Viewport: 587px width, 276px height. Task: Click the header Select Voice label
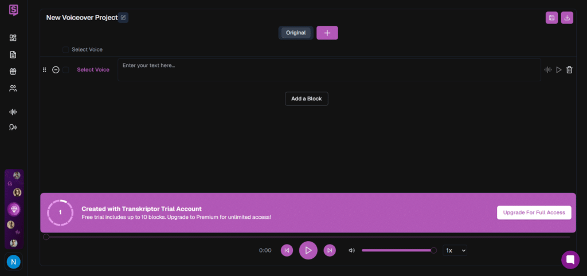(87, 49)
